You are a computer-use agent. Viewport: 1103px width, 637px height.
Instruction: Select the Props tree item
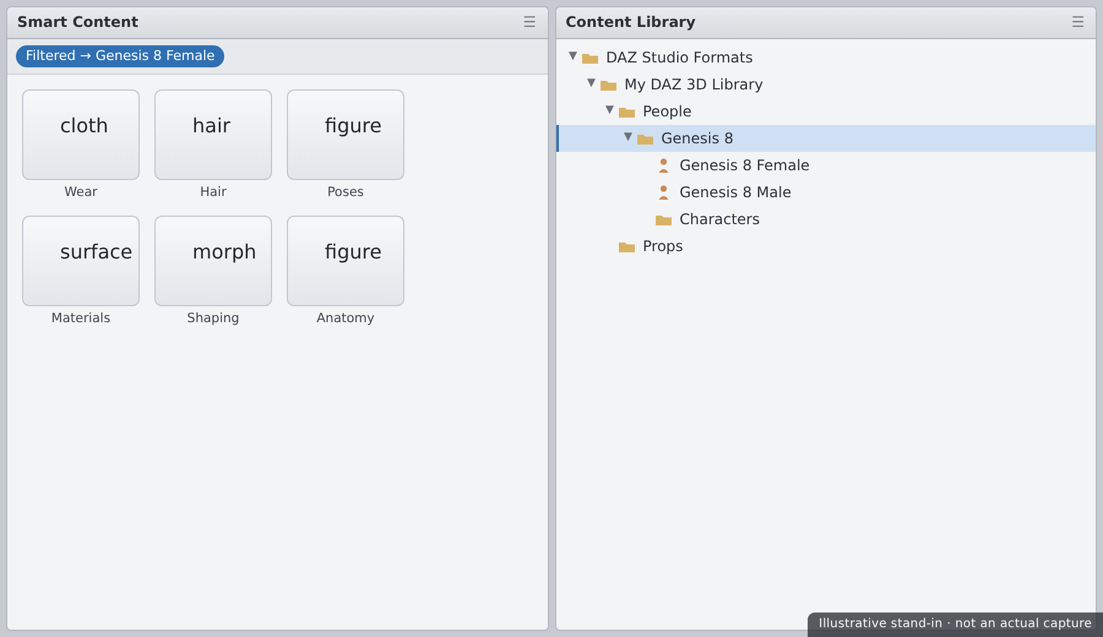[x=662, y=246]
